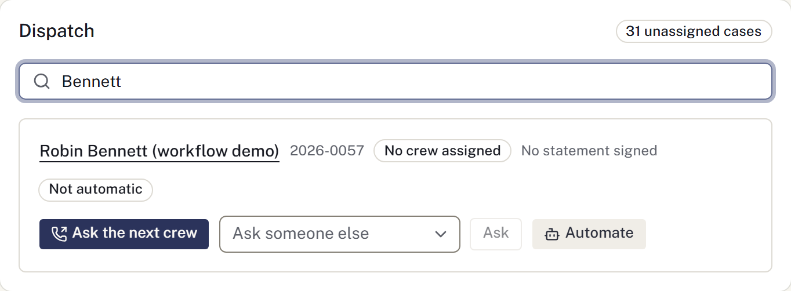Image resolution: width=791 pixels, height=291 pixels.
Task: Click the word Bennett inside the search box
Action: tap(92, 81)
